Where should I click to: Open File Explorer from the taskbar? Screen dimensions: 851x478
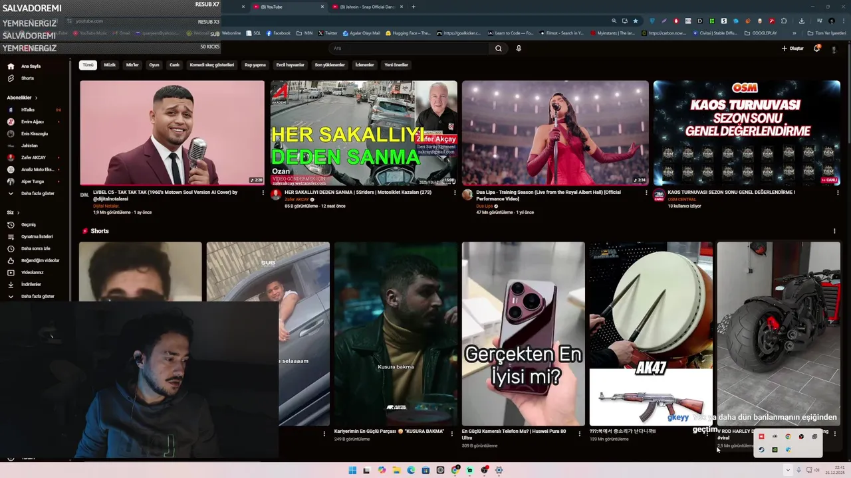pos(396,470)
